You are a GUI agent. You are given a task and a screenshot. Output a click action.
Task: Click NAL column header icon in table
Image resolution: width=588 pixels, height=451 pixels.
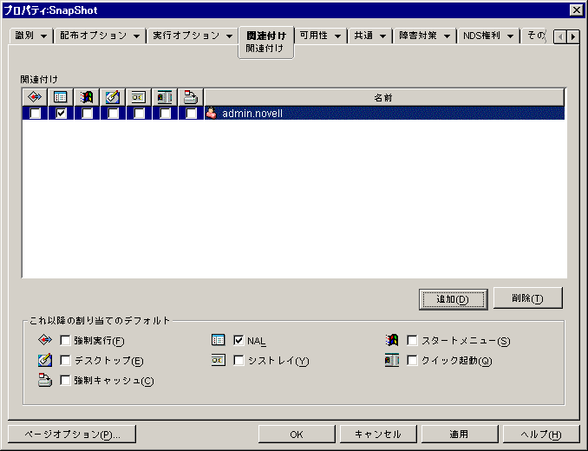[x=61, y=97]
